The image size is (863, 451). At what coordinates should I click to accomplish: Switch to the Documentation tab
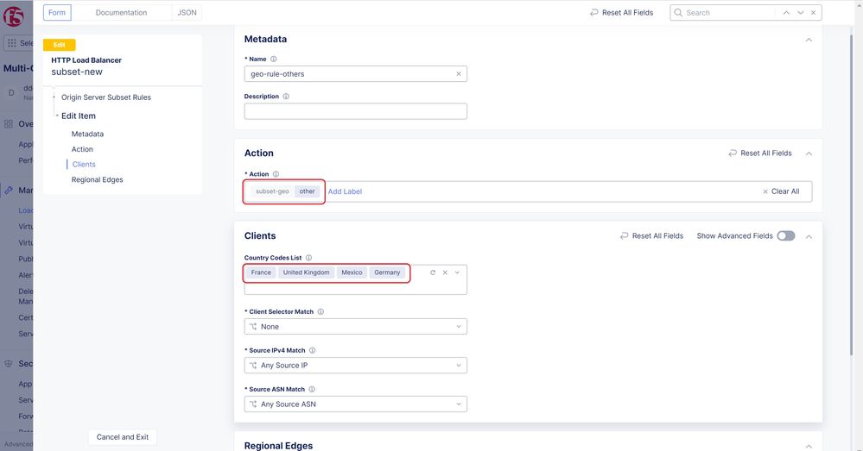[121, 13]
